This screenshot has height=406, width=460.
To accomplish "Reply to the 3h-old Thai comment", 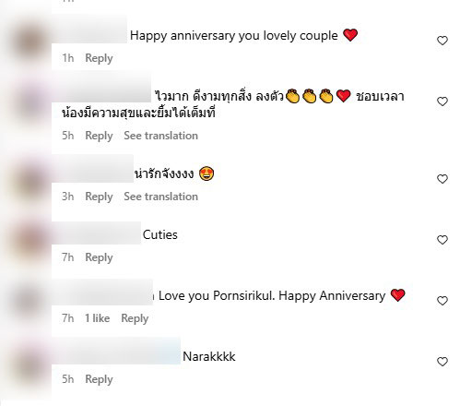I will click(99, 197).
